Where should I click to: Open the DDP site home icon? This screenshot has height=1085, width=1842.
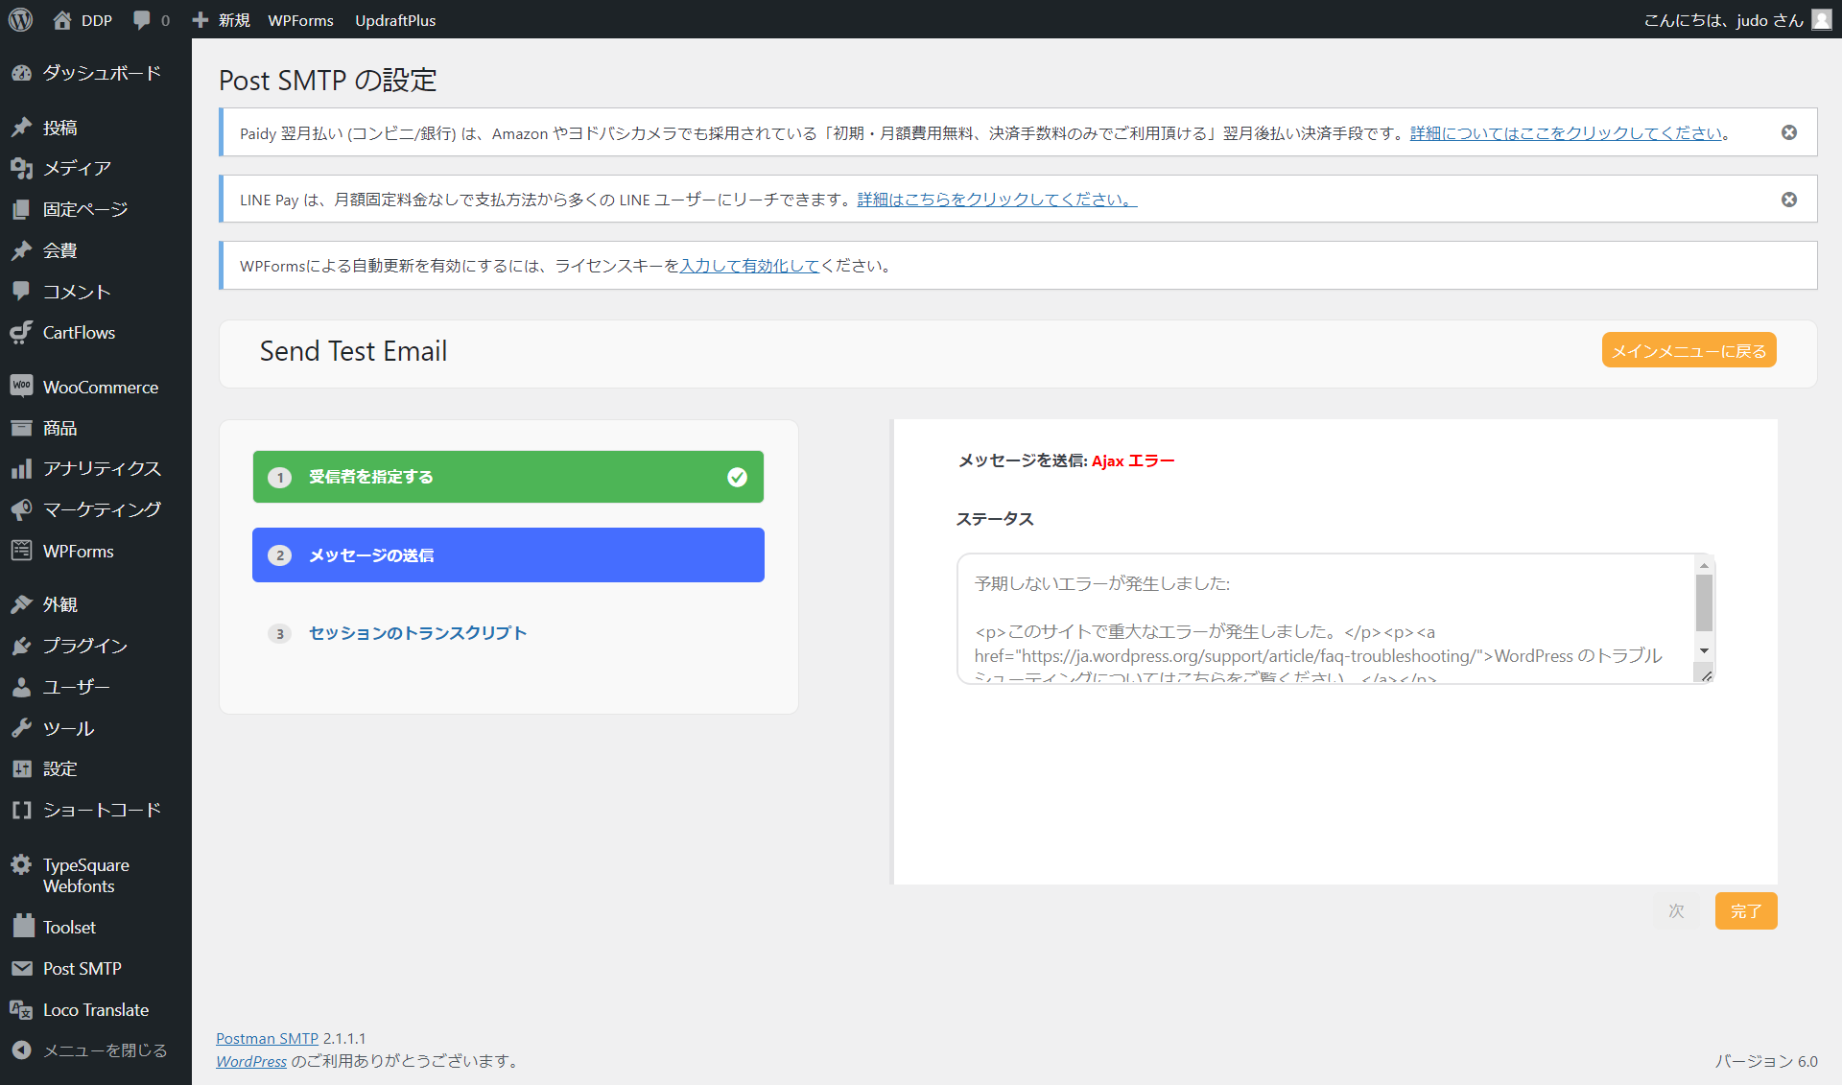click(x=62, y=20)
